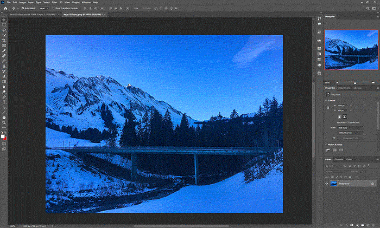Select the Crop tool
The width and height of the screenshot is (380, 228).
tap(4, 41)
